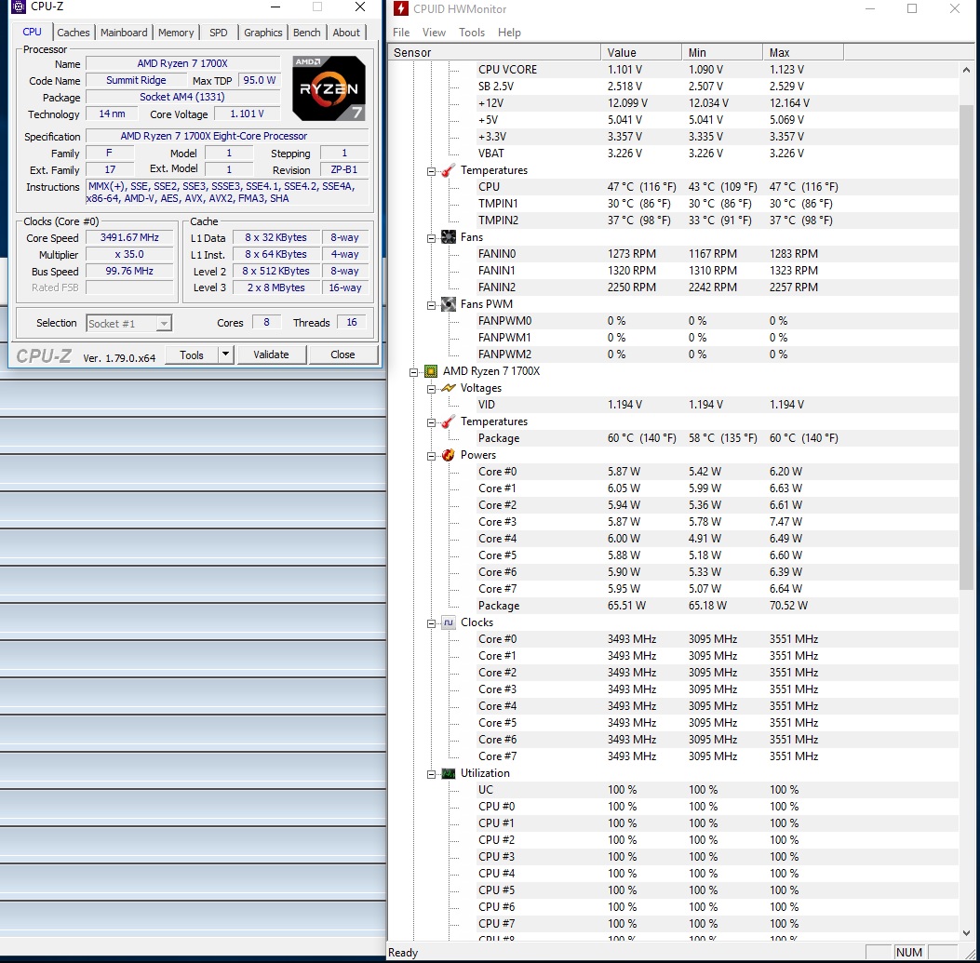The image size is (980, 963).
Task: Click HWMonitor scrollbar up arrow
Action: pyautogui.click(x=966, y=70)
